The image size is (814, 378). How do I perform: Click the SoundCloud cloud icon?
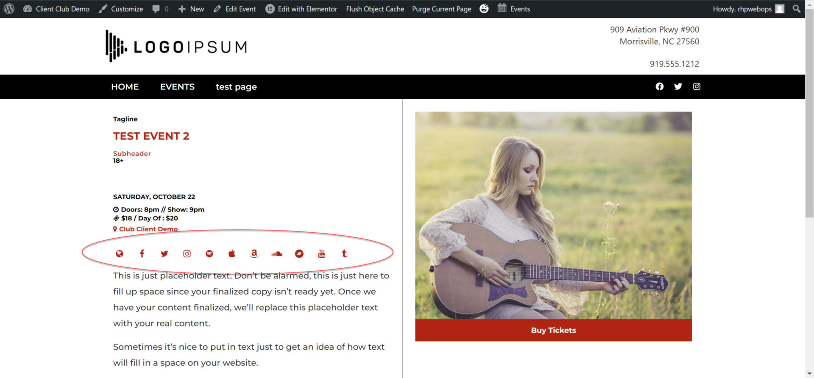pos(276,253)
